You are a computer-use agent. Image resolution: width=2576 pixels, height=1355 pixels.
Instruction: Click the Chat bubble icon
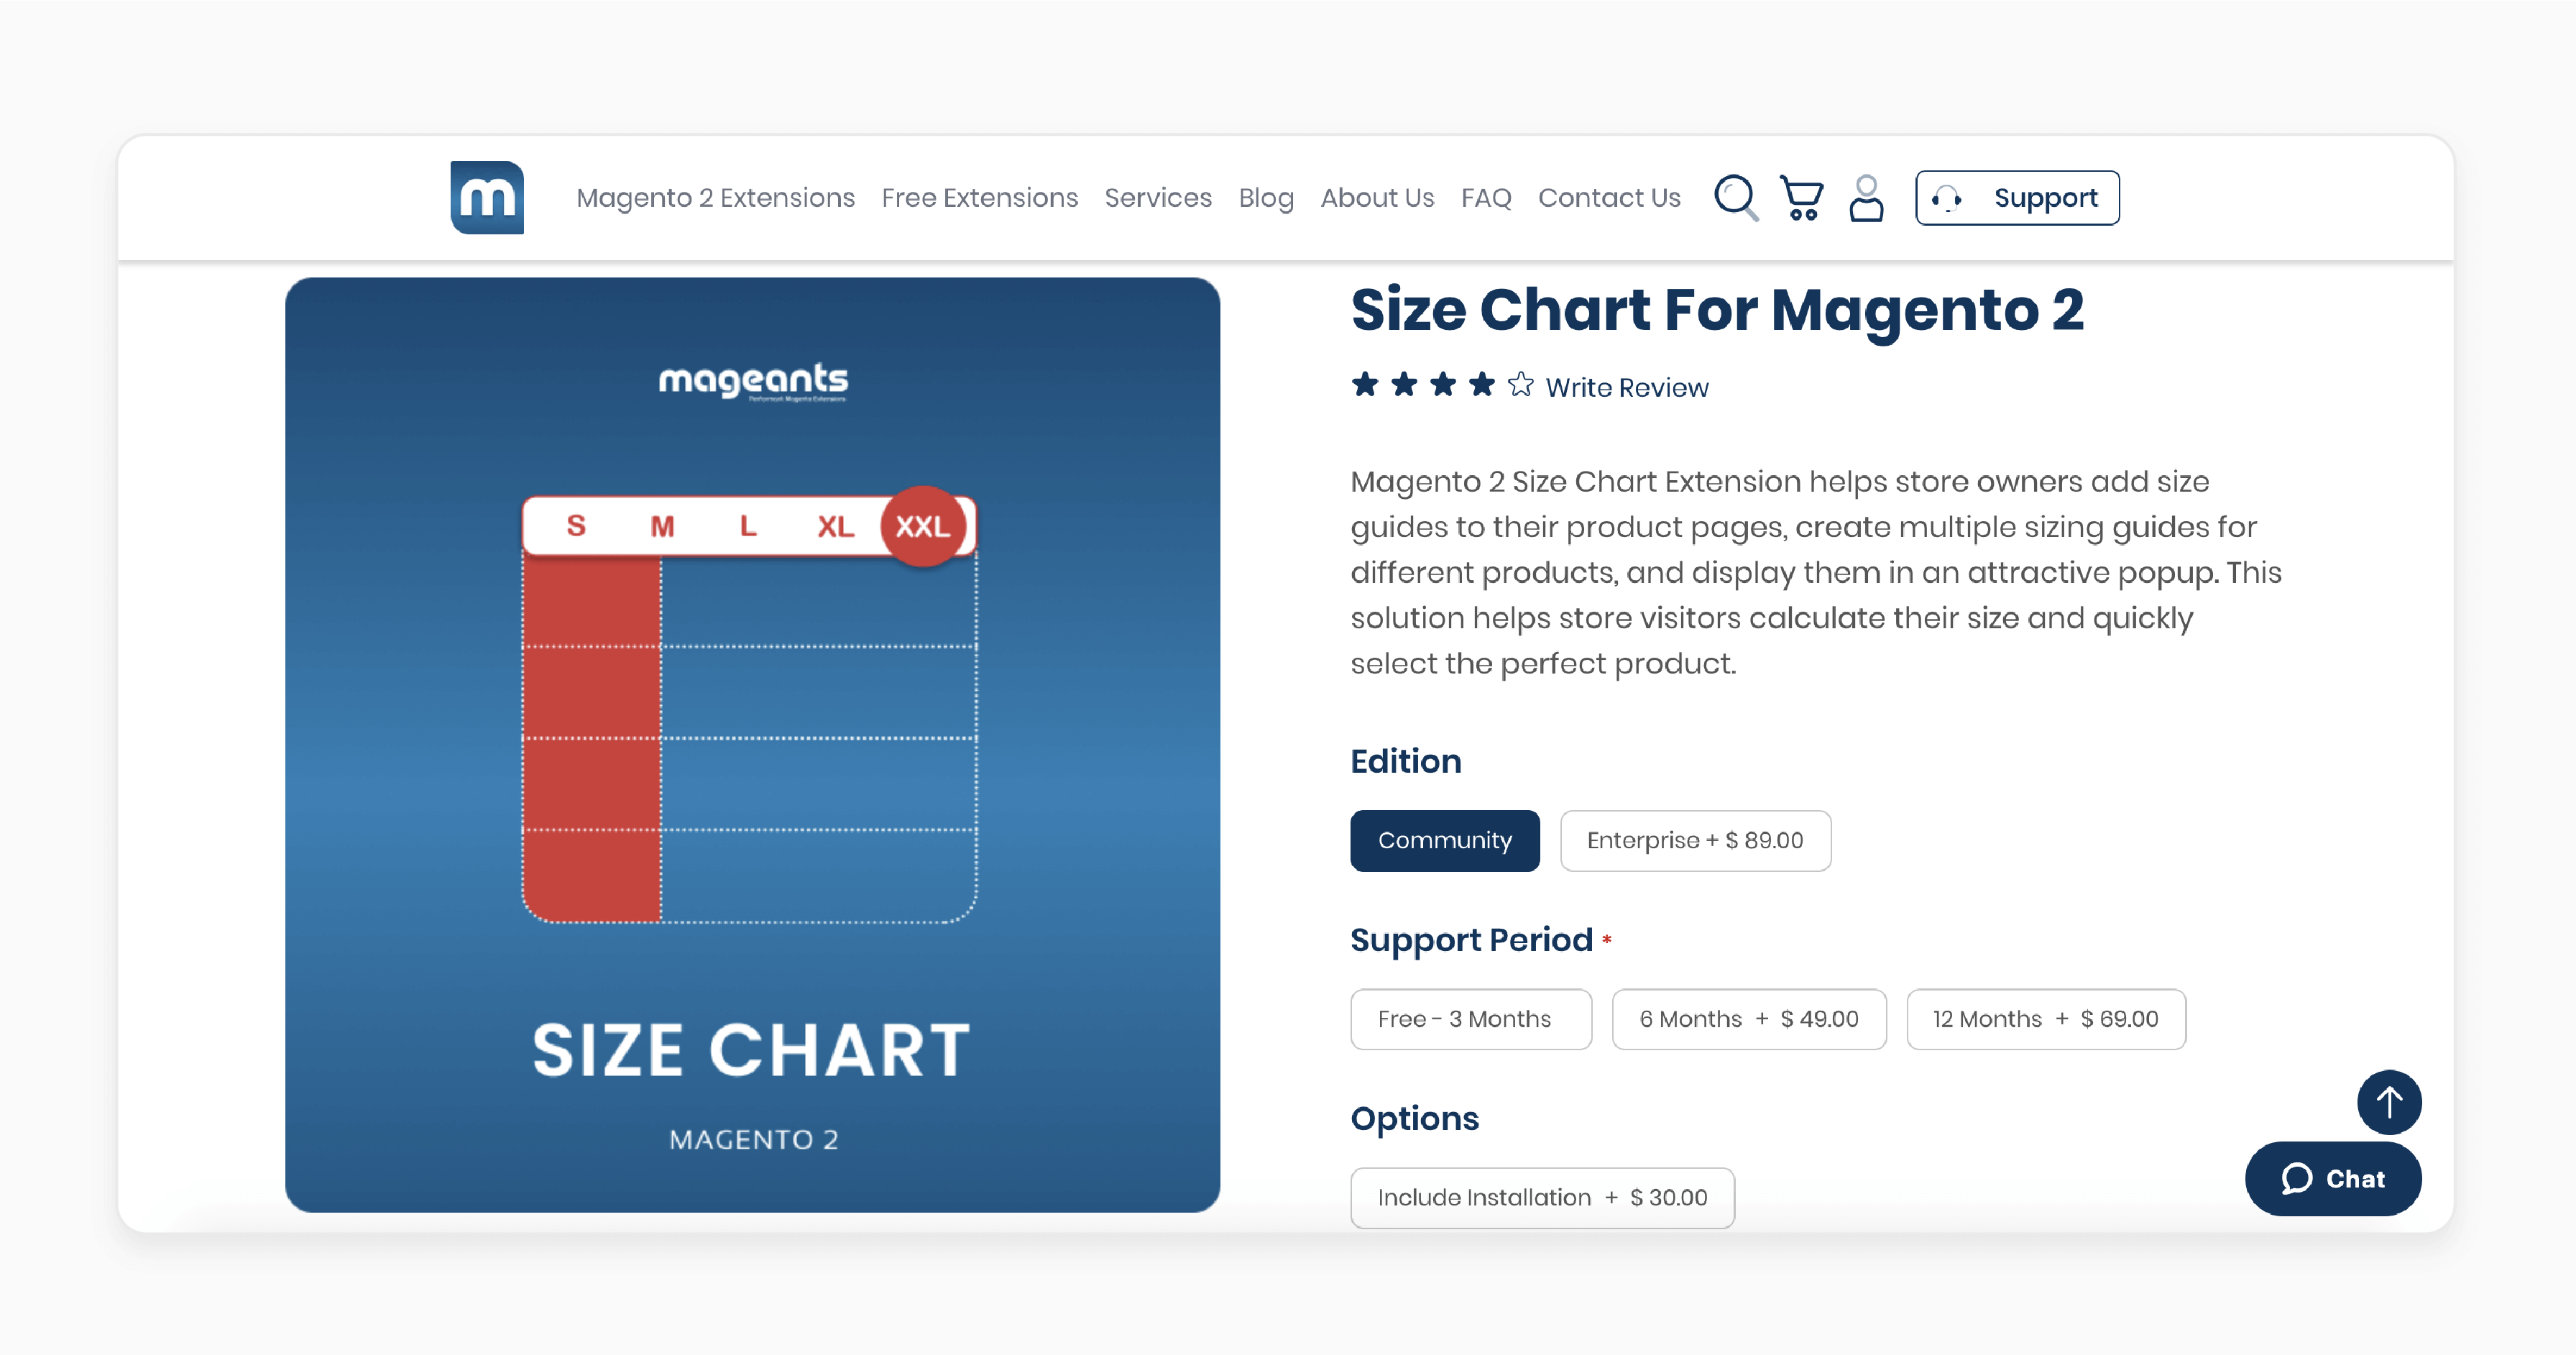click(x=2296, y=1176)
